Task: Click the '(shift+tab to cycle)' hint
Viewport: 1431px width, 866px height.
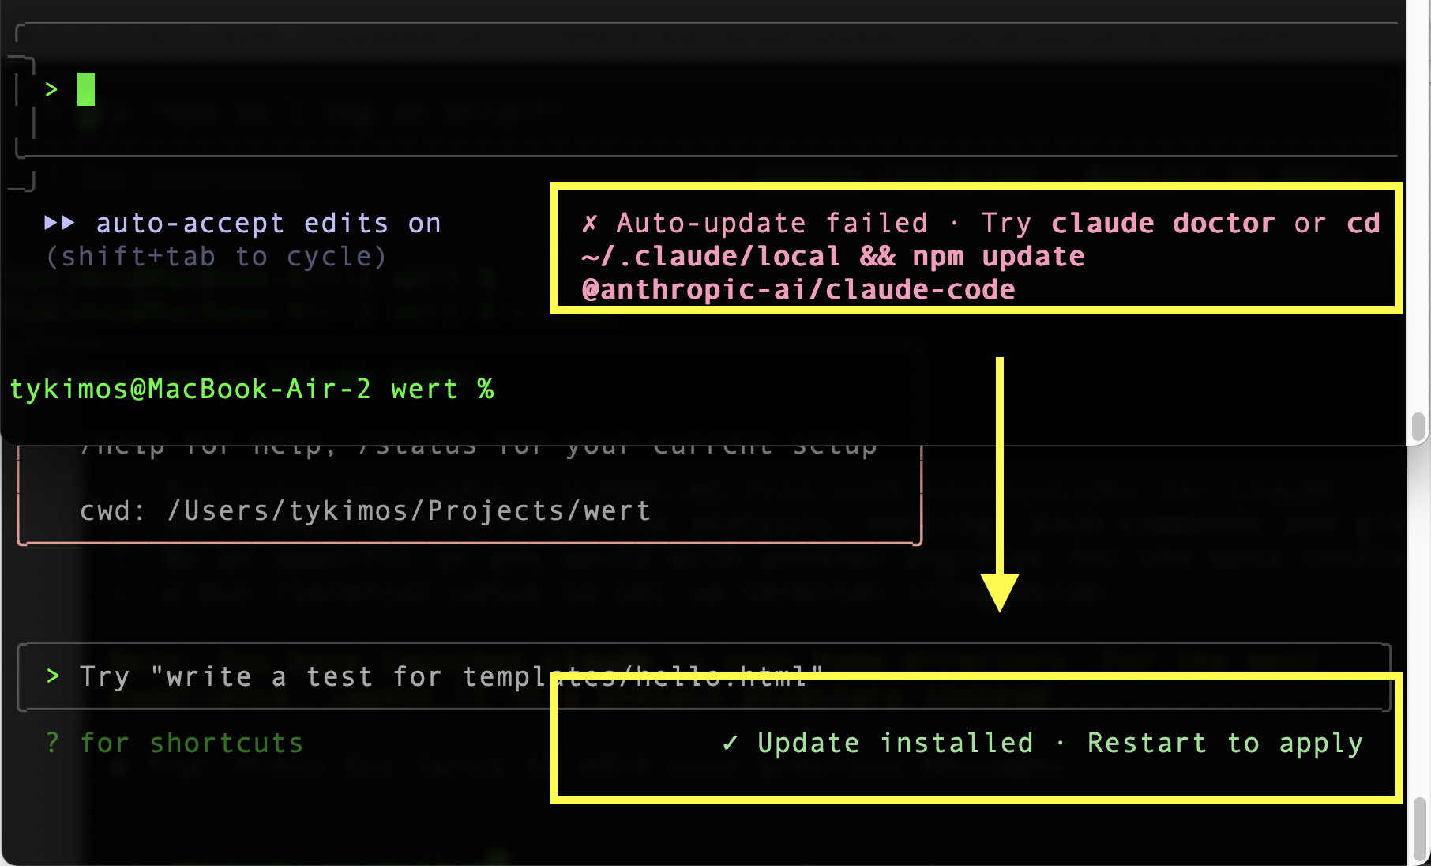Action: coord(216,257)
